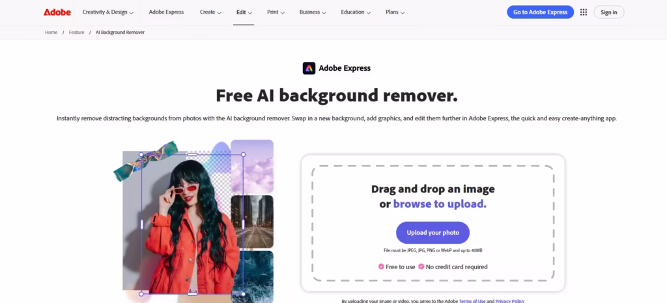Open the Business dropdown
The height and width of the screenshot is (303, 667).
313,12
